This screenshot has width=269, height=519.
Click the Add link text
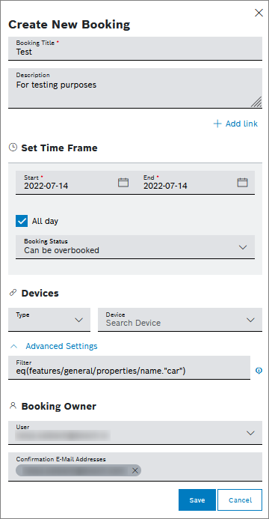241,124
